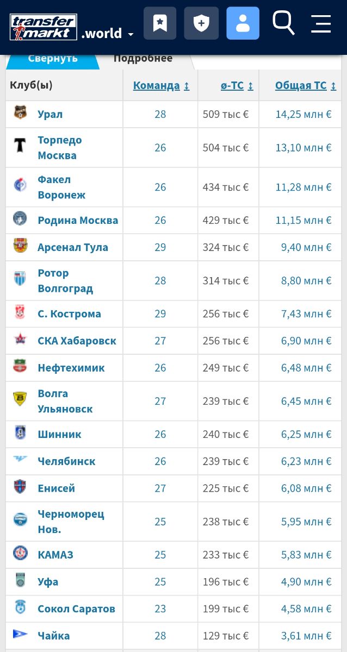Image resolution: width=347 pixels, height=652 pixels.
Task: Open the Факел Воронеж club link
Action: point(61,187)
